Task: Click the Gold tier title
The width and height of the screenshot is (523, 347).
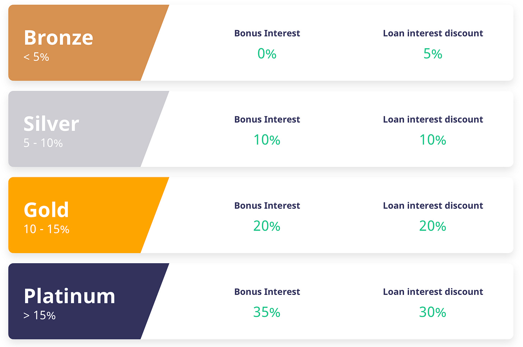Action: pyautogui.click(x=46, y=210)
